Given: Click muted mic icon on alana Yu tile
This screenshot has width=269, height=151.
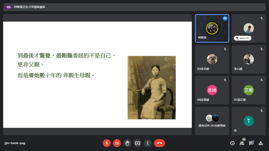Looking at the screenshot, I should tap(262, 18).
